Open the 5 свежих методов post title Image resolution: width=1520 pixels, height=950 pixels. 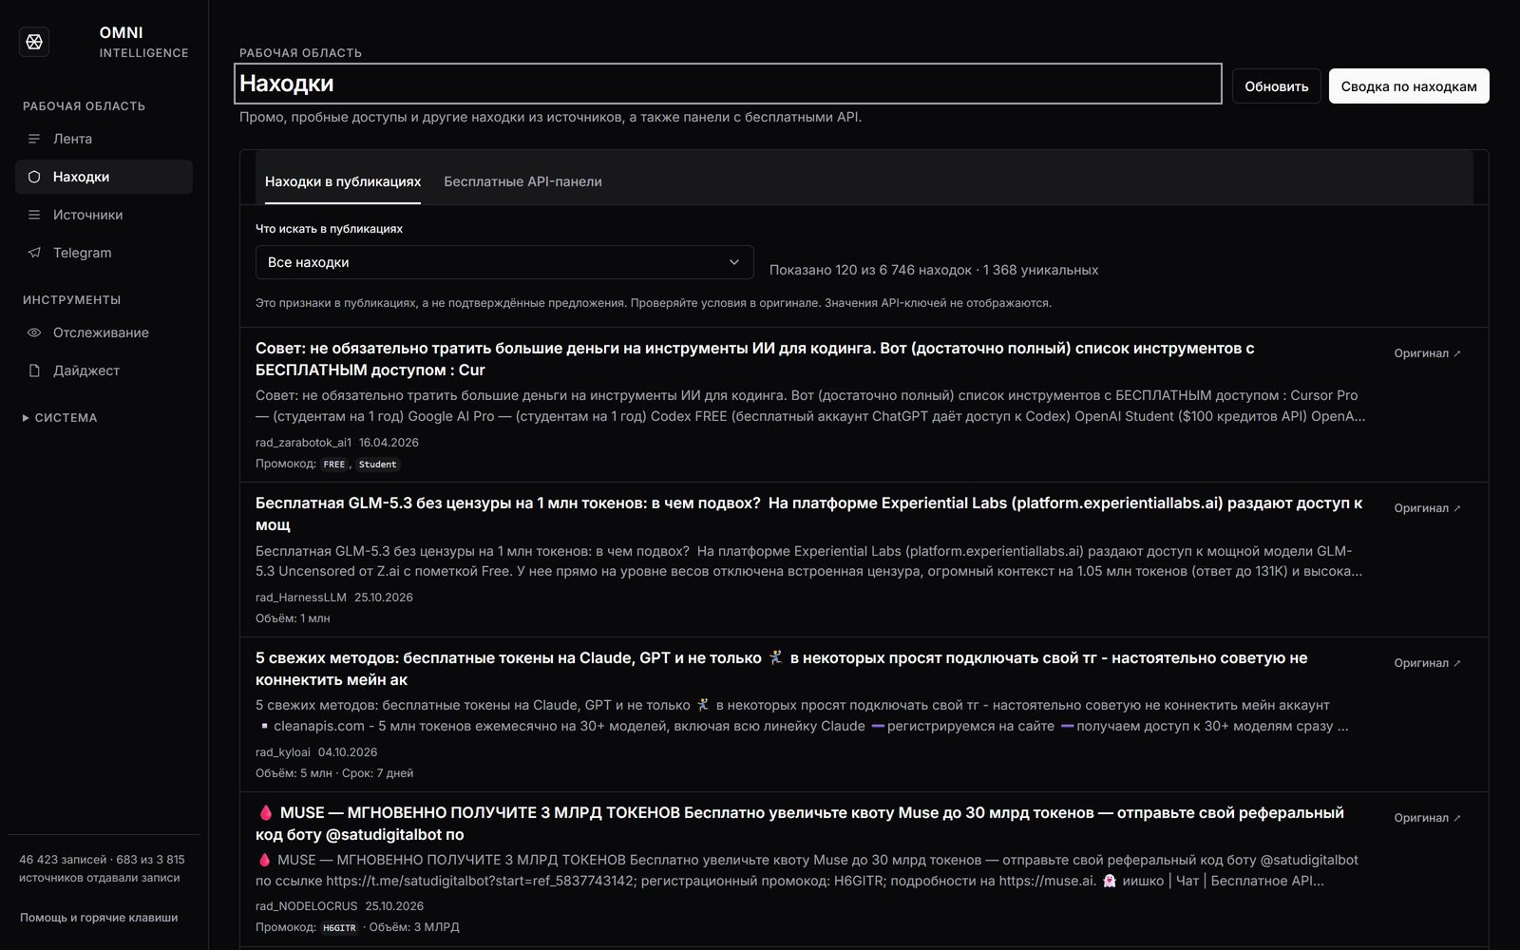[x=781, y=669]
